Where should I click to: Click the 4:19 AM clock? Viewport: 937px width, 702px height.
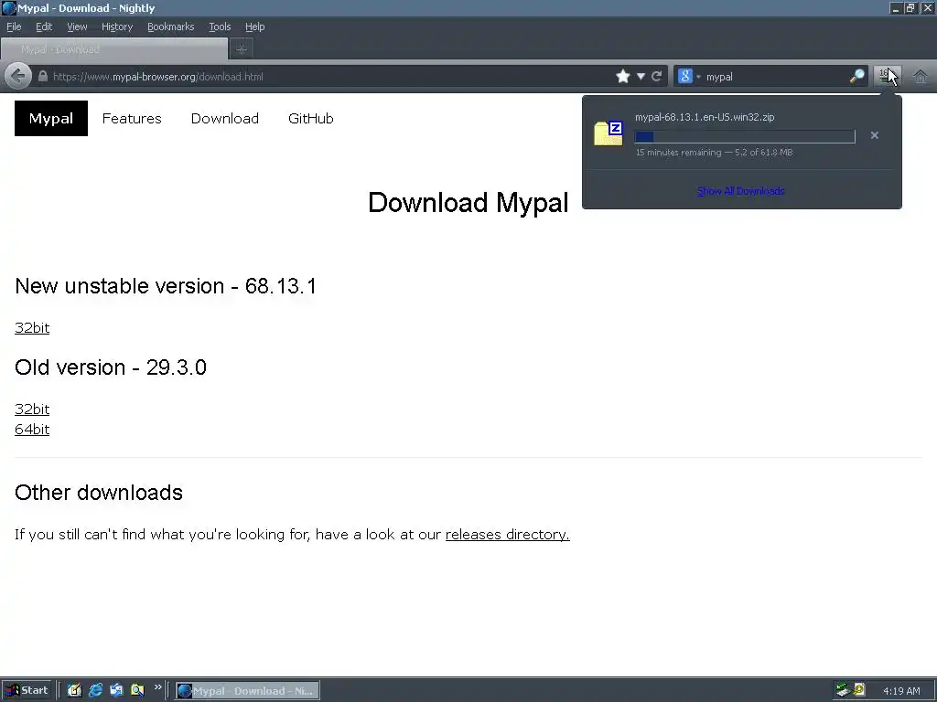pyautogui.click(x=901, y=691)
